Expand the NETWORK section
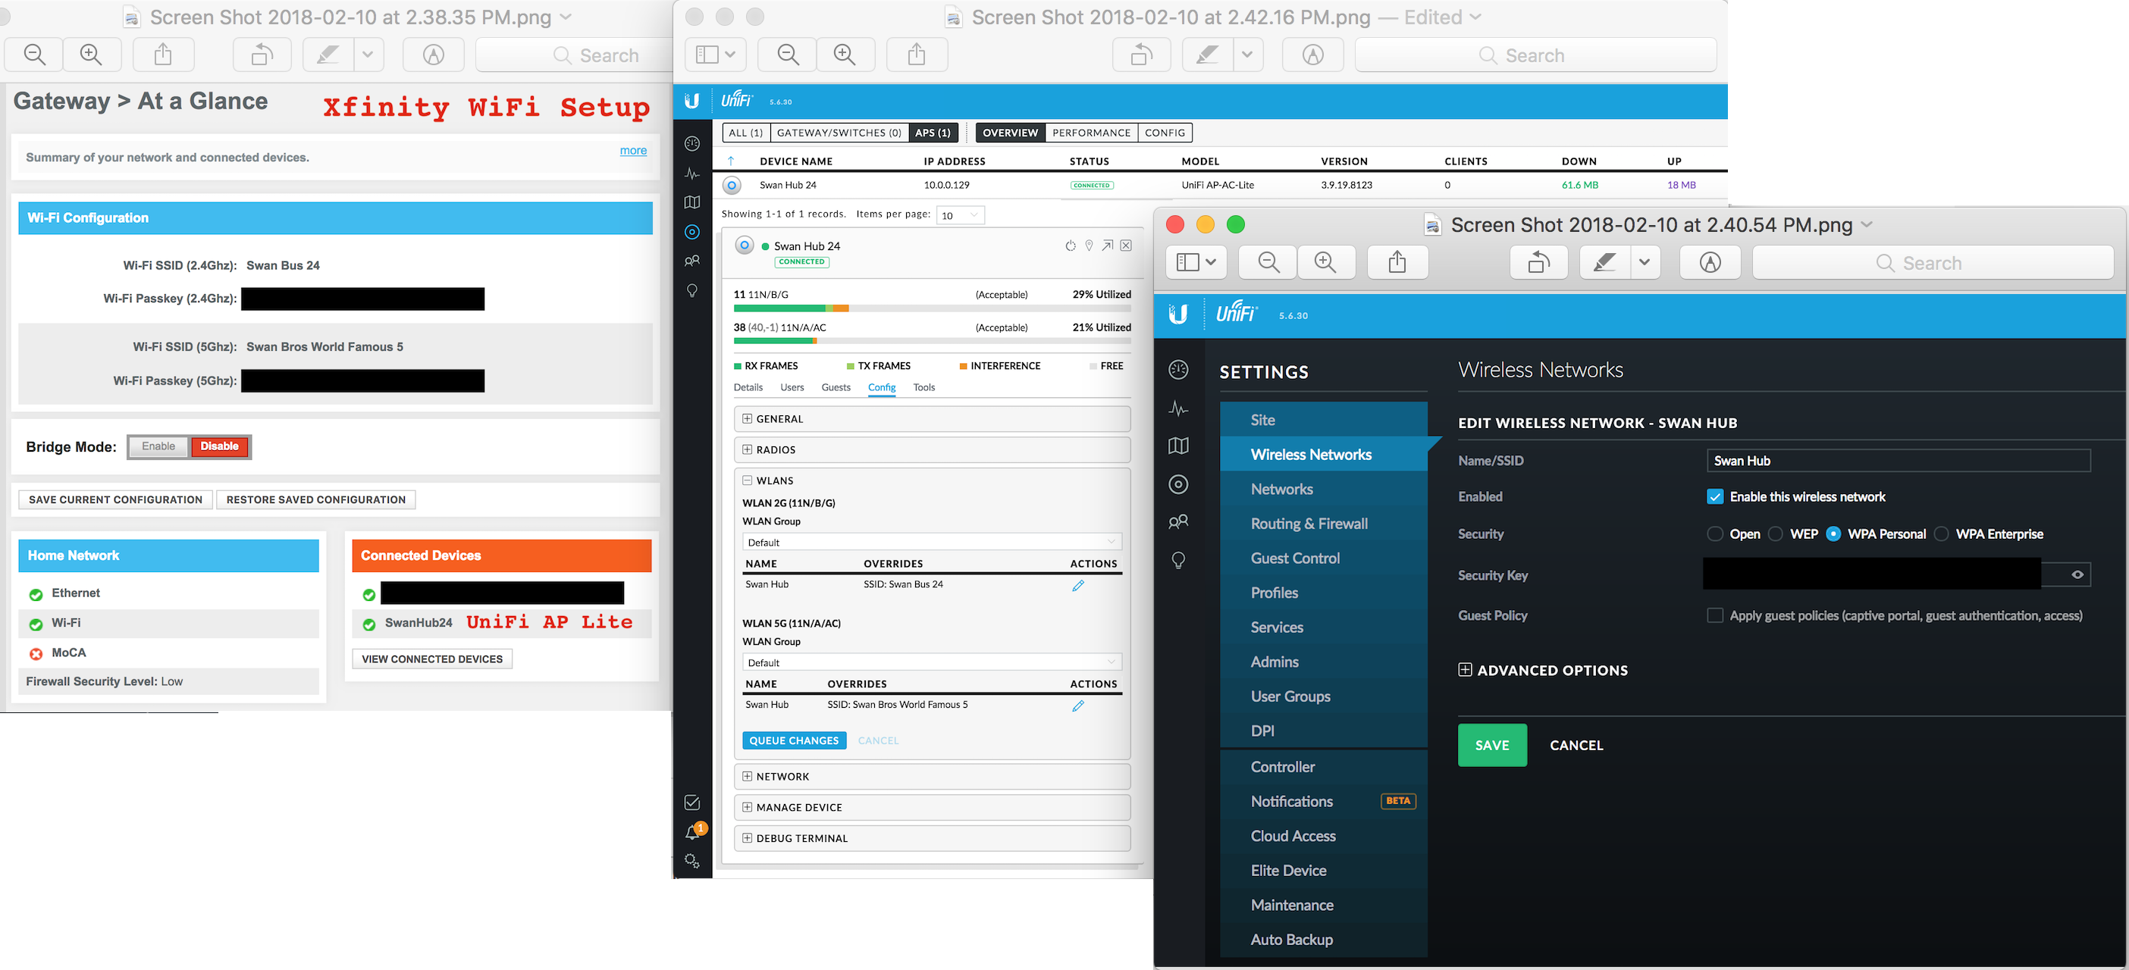This screenshot has height=970, width=2129. click(931, 777)
